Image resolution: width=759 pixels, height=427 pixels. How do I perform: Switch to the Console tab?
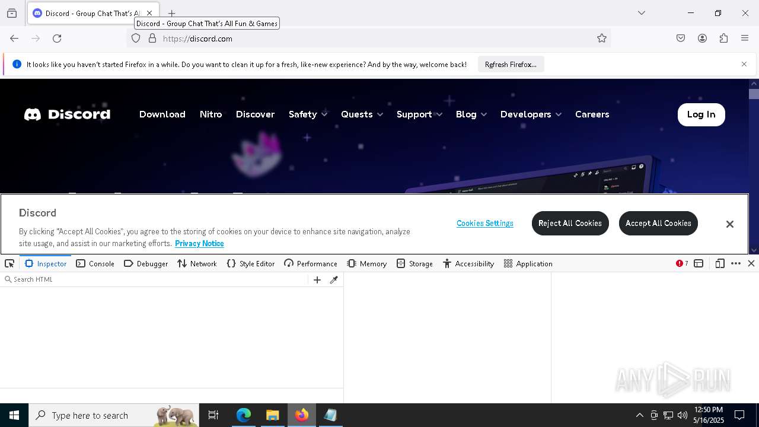point(95,264)
